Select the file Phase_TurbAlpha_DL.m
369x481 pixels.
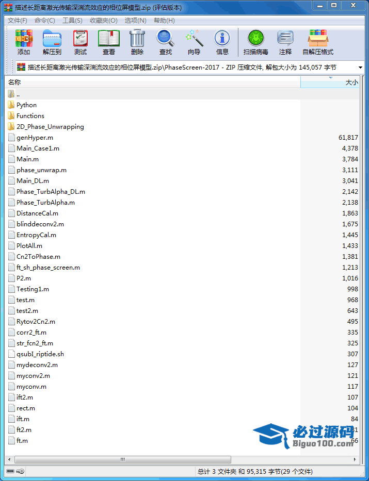point(51,191)
